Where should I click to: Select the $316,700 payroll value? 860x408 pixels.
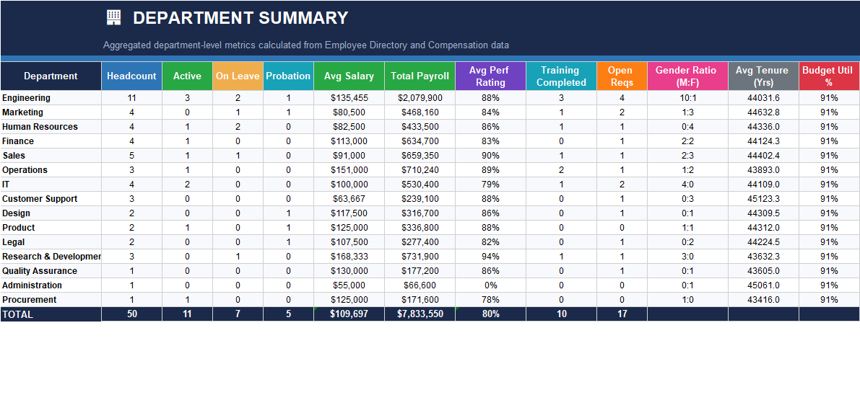pyautogui.click(x=420, y=213)
